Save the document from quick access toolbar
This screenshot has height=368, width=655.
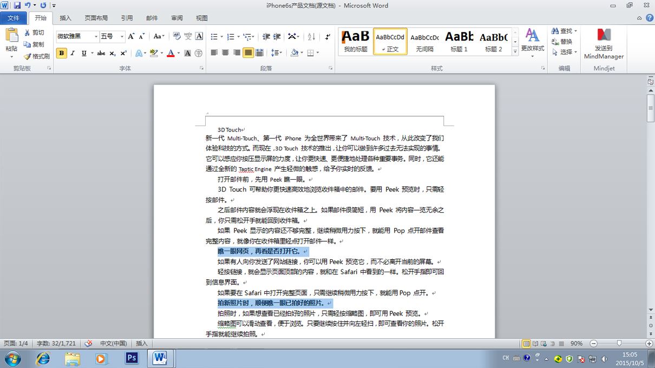click(x=17, y=5)
